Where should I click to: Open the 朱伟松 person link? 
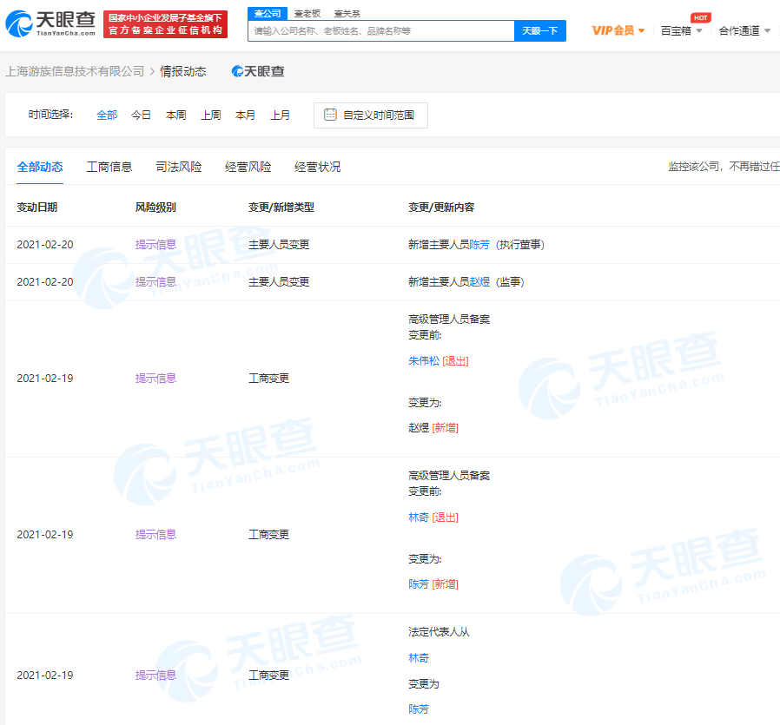point(424,360)
